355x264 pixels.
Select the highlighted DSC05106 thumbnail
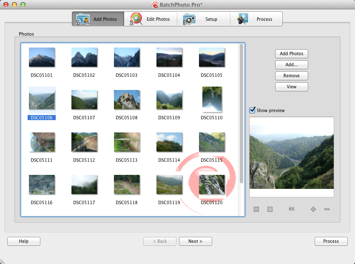click(x=42, y=100)
